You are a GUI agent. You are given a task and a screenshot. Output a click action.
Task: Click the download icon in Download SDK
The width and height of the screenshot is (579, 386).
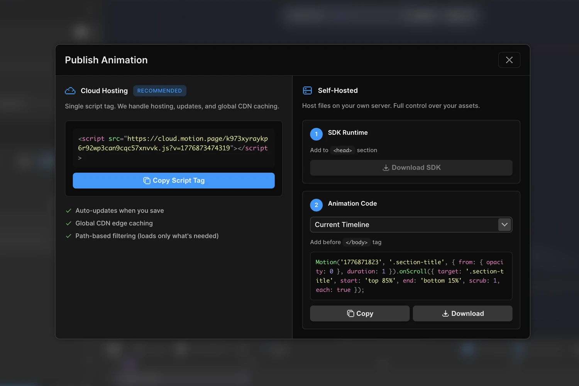[x=386, y=168]
